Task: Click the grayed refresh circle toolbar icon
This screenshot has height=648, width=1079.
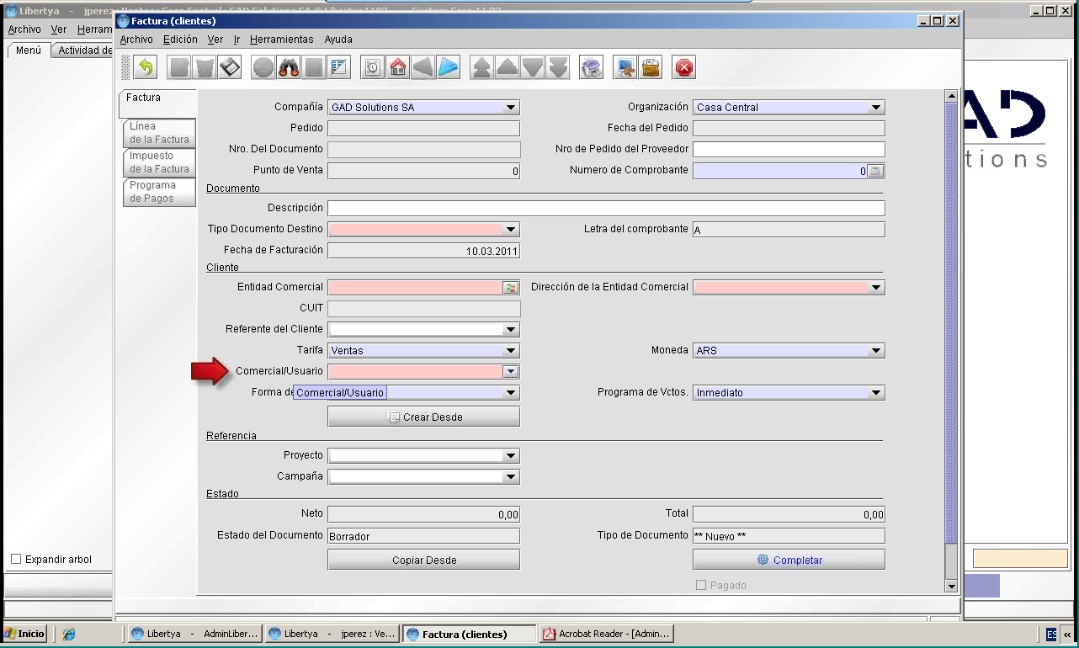Action: [x=263, y=67]
